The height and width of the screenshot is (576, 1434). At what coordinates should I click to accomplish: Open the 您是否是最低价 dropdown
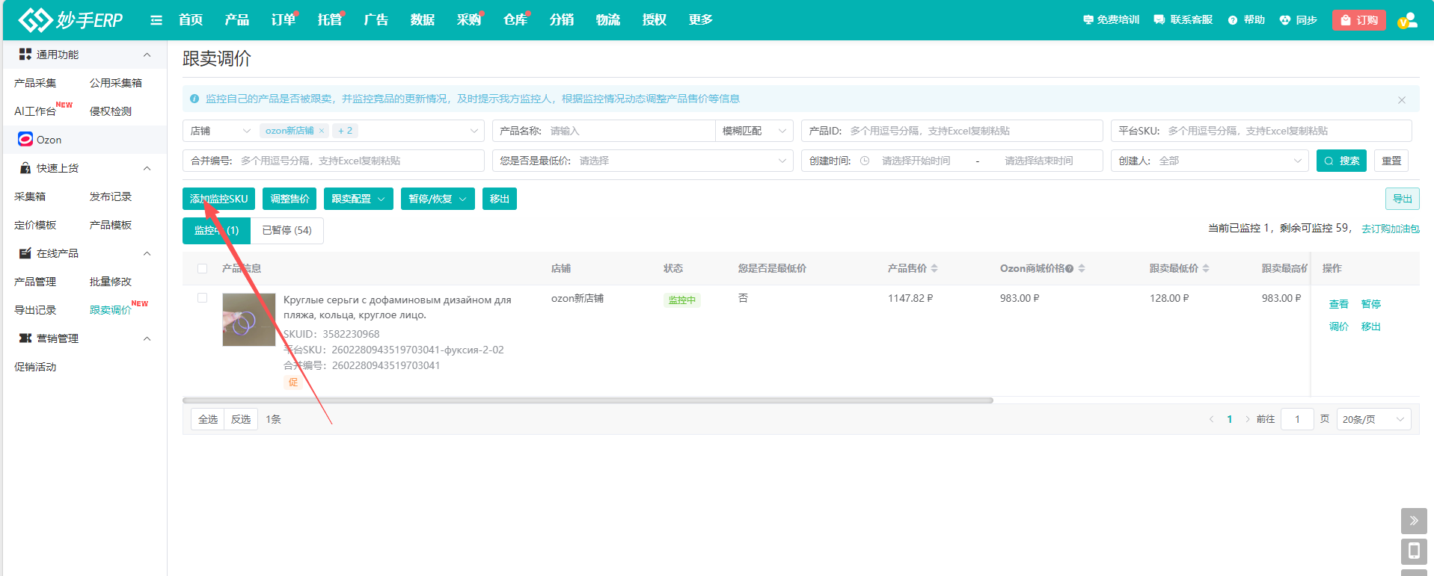click(x=643, y=161)
